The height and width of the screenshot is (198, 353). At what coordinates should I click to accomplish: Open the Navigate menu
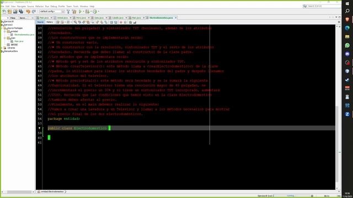click(22, 6)
